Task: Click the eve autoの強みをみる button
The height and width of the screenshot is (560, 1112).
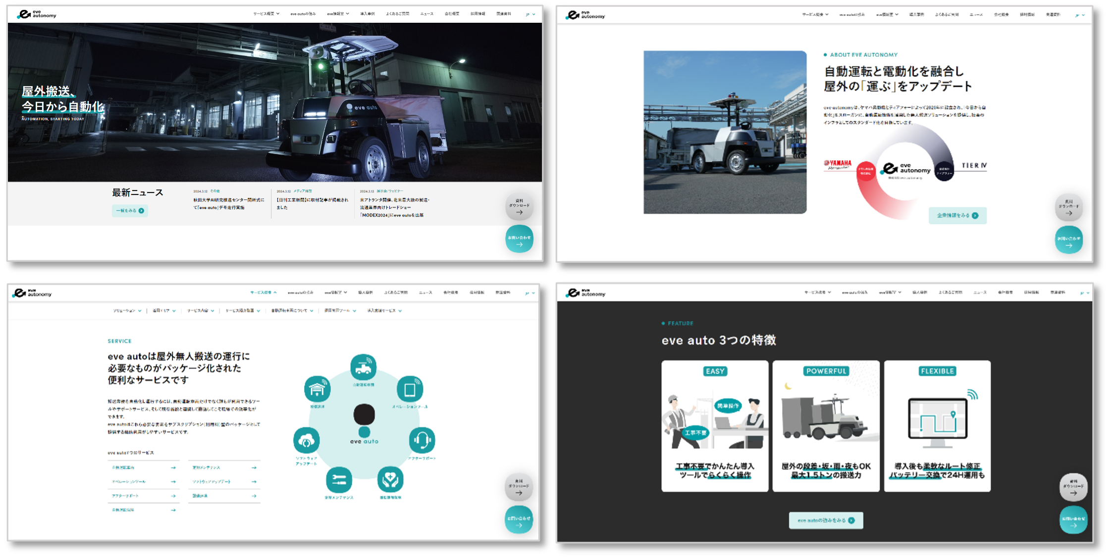Action: 826,520
